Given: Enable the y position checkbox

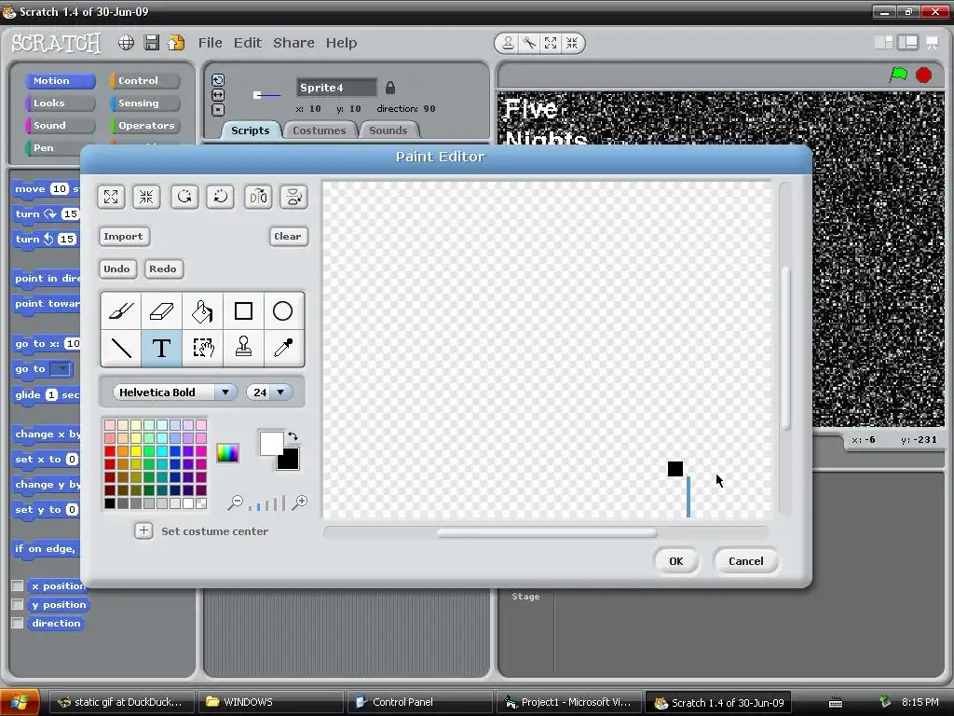Looking at the screenshot, I should [x=18, y=604].
